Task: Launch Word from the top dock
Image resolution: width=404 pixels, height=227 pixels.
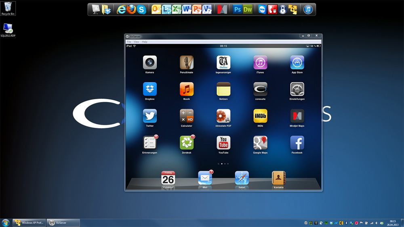Action: (187, 10)
